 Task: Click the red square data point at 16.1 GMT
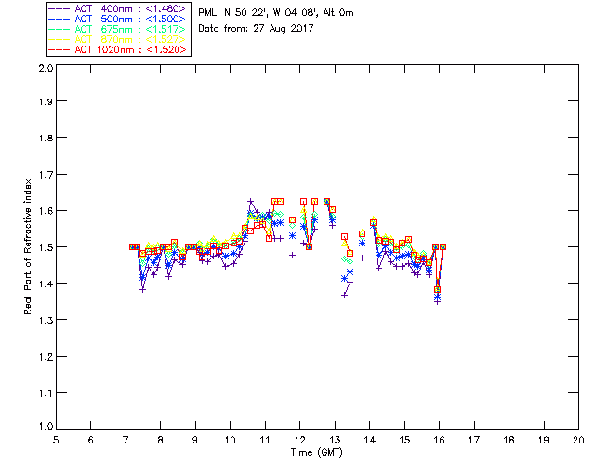(x=443, y=246)
